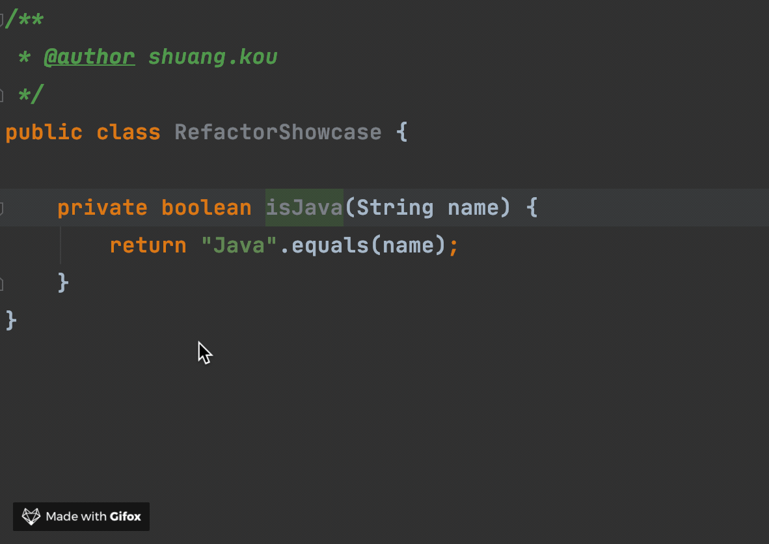Click fold end marker beside method closing brace
Image resolution: width=769 pixels, height=544 pixels.
(2, 283)
